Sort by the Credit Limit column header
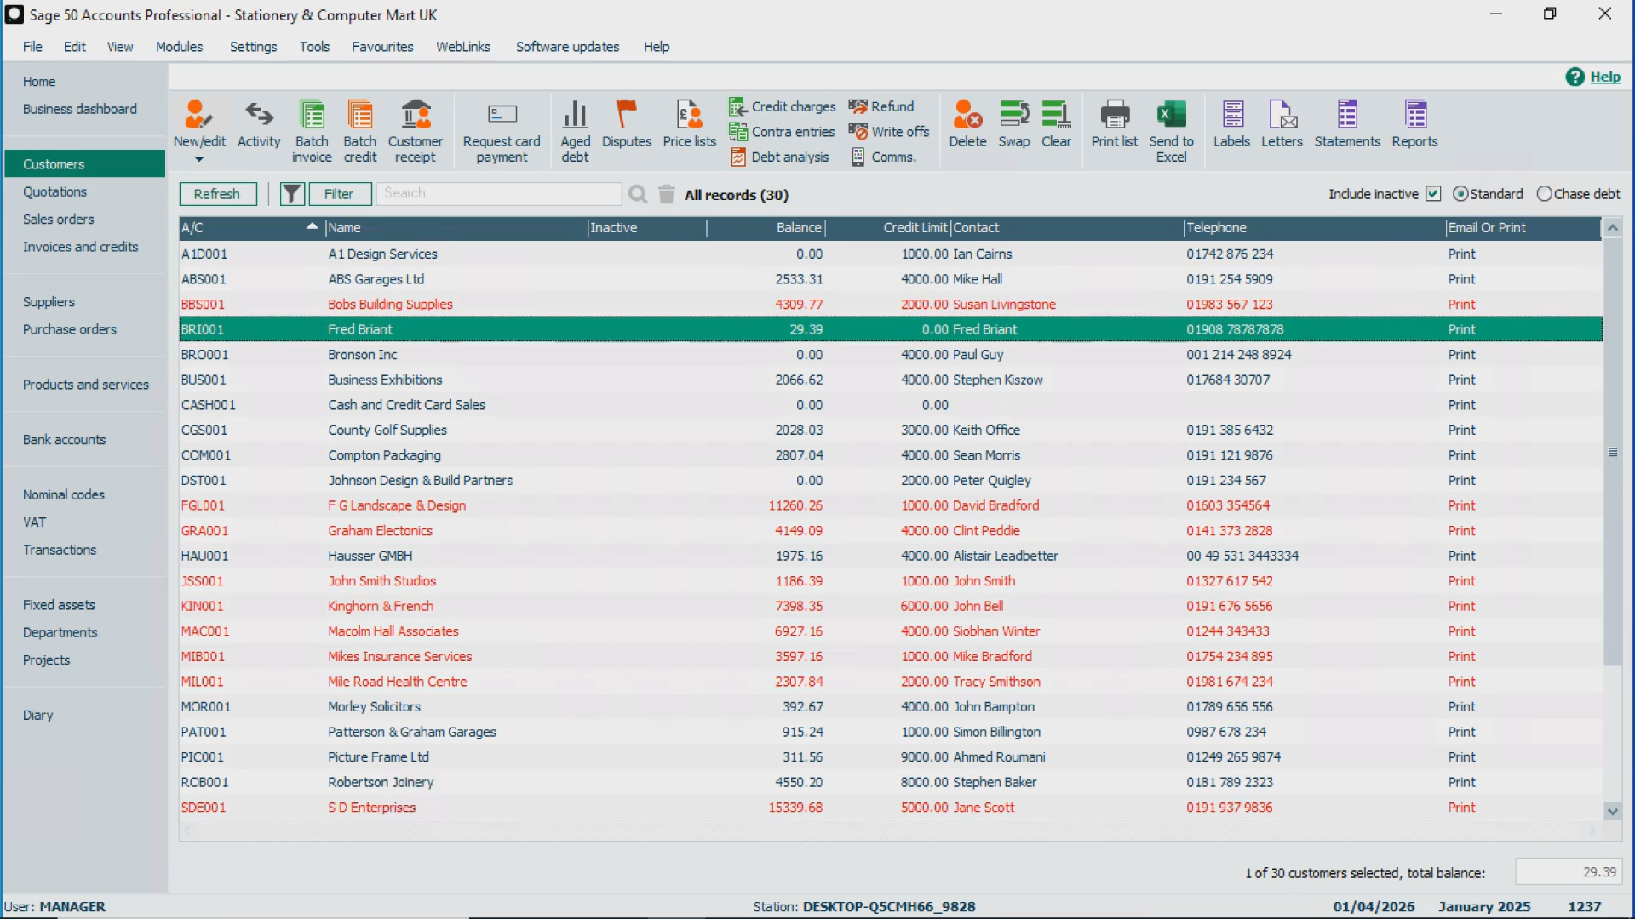The image size is (1635, 919). pos(888,228)
